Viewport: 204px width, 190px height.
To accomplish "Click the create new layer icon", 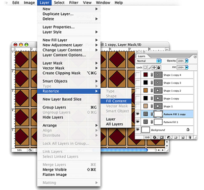I will coord(183,137).
